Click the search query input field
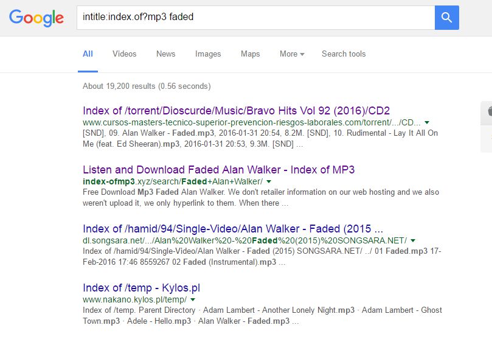This screenshot has width=492, height=339. tap(255, 18)
